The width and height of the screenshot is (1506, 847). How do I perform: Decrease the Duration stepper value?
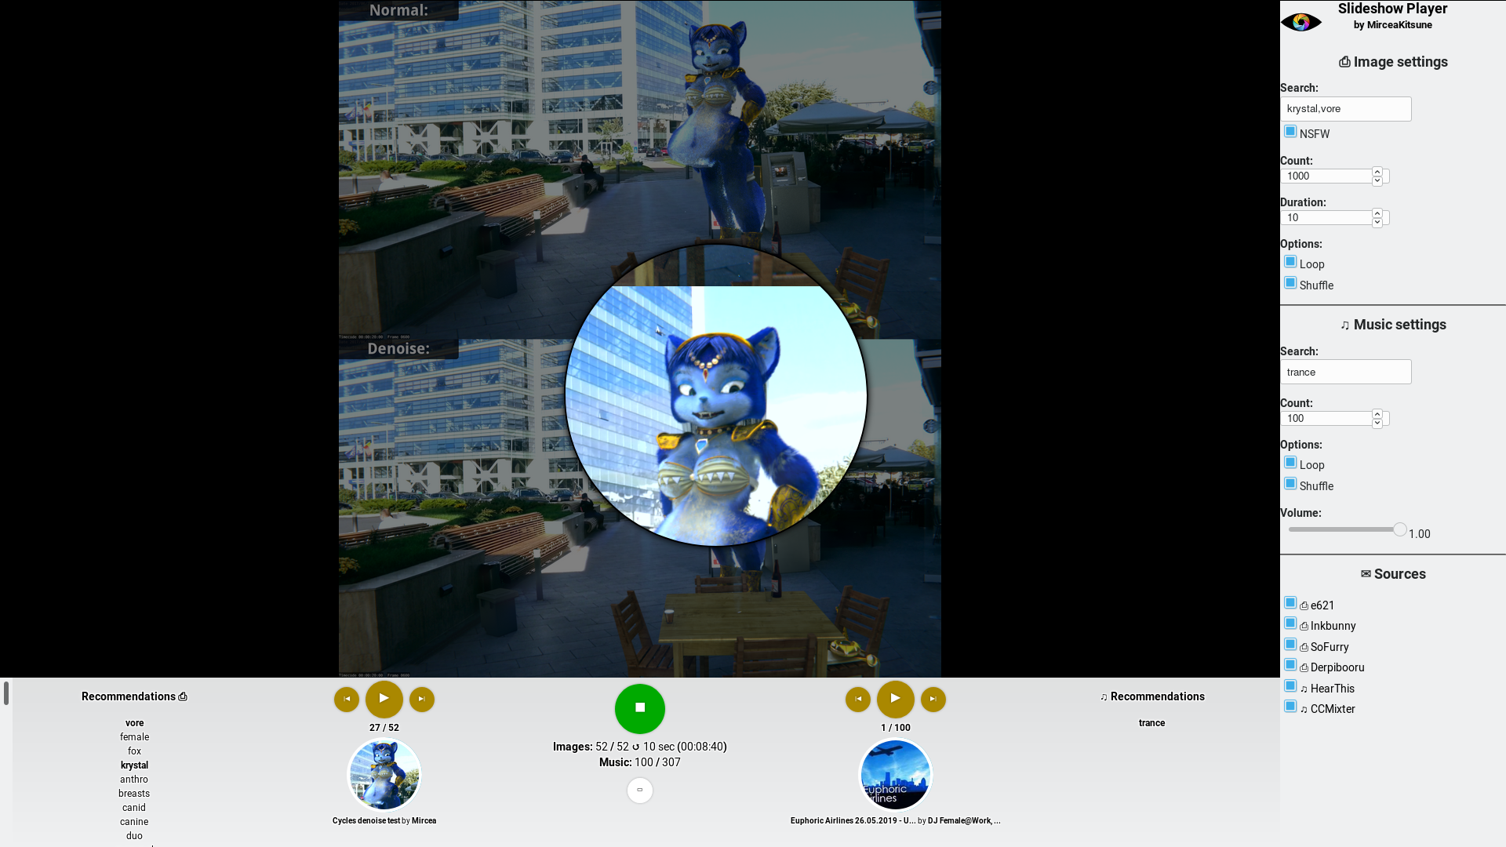click(1377, 223)
